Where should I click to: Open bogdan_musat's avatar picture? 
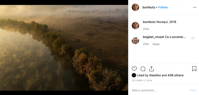(136, 40)
